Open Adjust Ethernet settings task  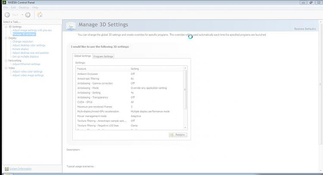26,64
